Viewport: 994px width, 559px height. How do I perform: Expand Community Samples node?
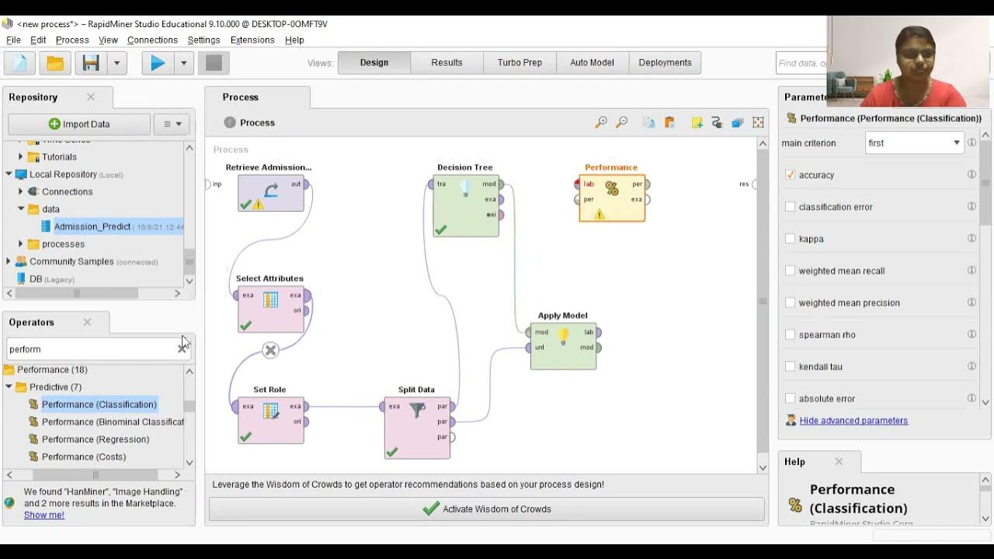point(9,262)
